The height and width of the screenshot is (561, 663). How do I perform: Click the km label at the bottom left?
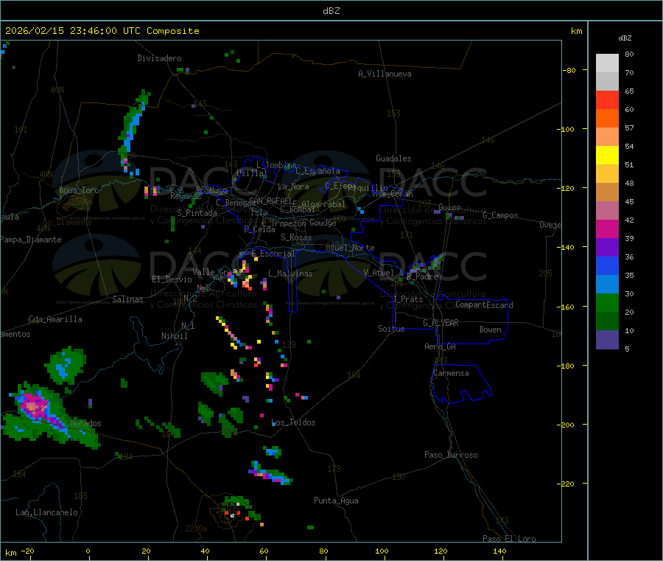coord(10,553)
